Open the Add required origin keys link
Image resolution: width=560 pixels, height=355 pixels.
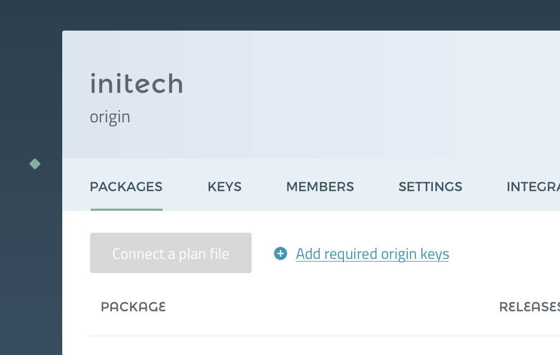[372, 254]
